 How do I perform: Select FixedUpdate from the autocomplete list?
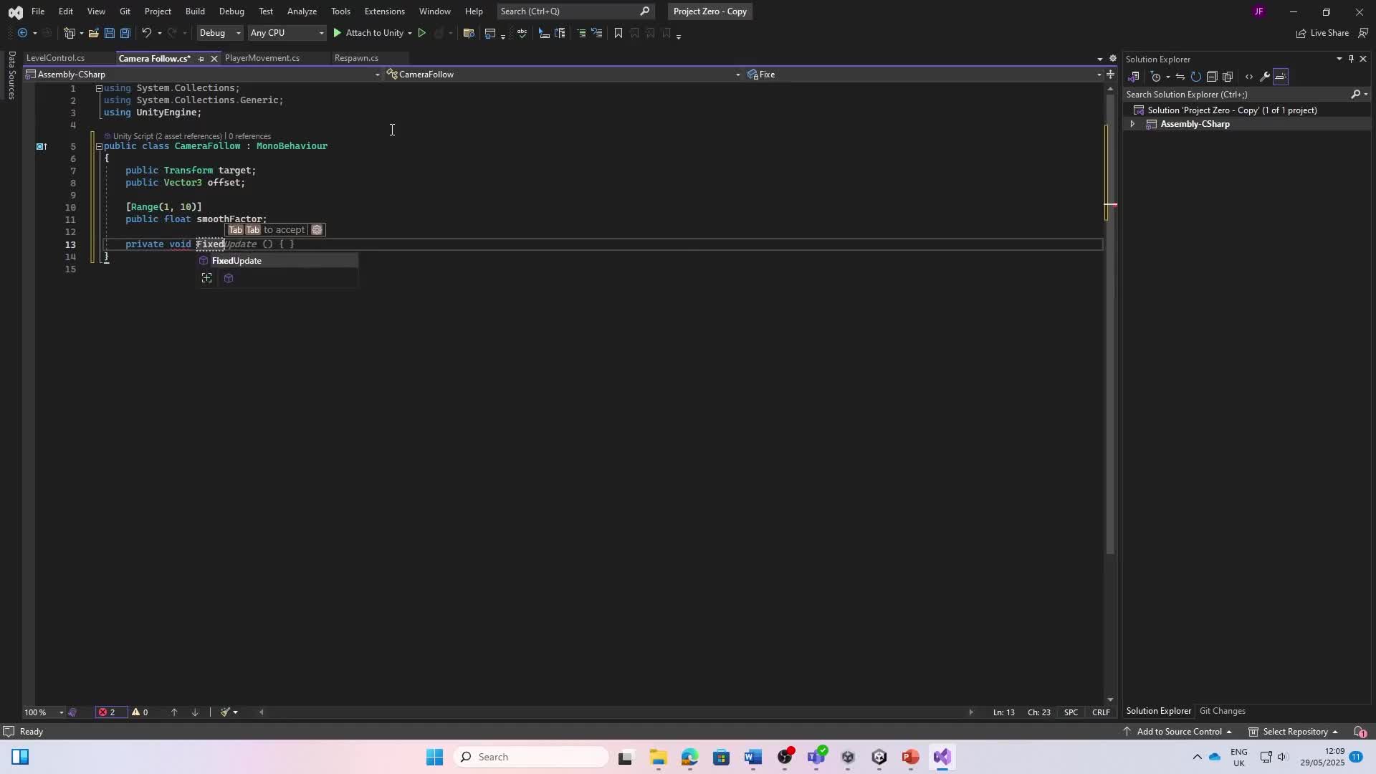coord(236,261)
